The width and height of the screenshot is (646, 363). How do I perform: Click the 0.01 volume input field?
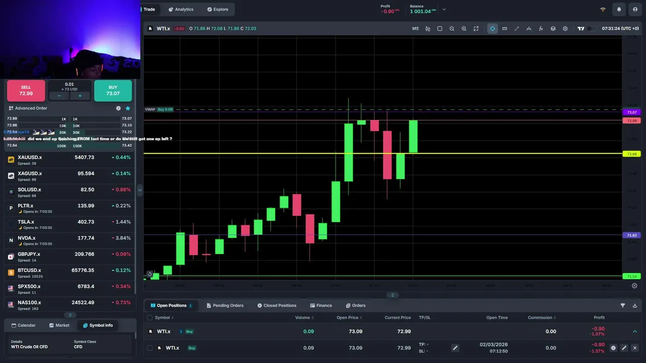[x=70, y=86]
